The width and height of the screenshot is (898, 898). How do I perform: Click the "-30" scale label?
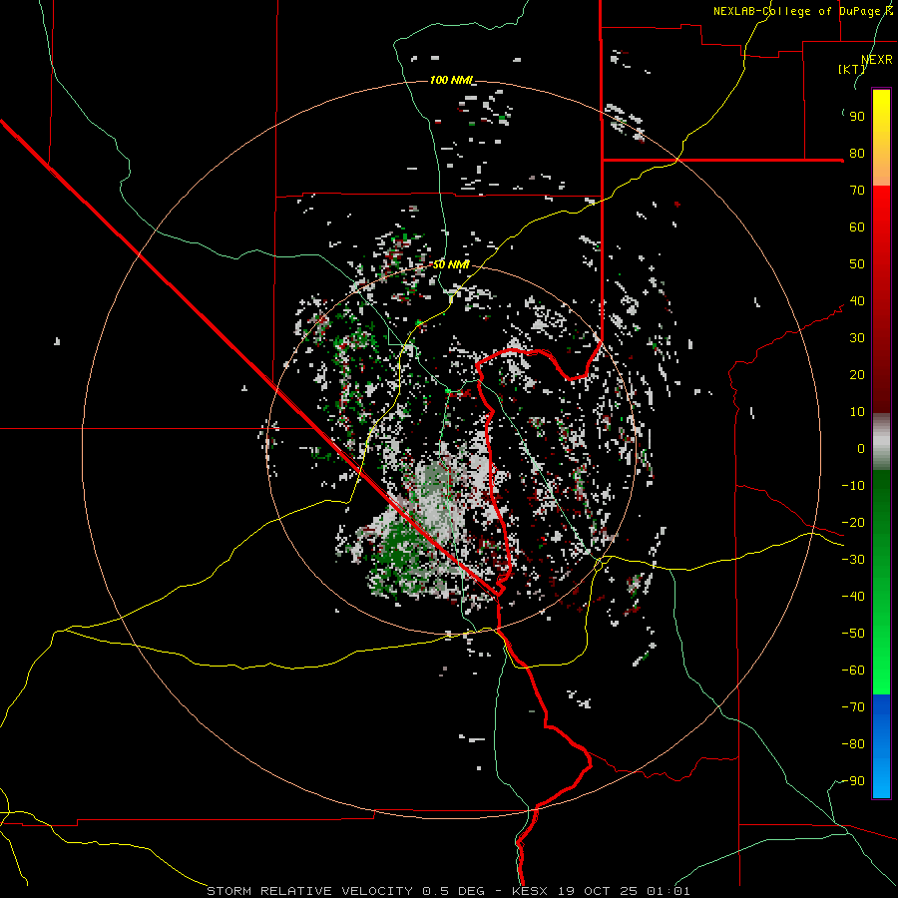tap(853, 560)
